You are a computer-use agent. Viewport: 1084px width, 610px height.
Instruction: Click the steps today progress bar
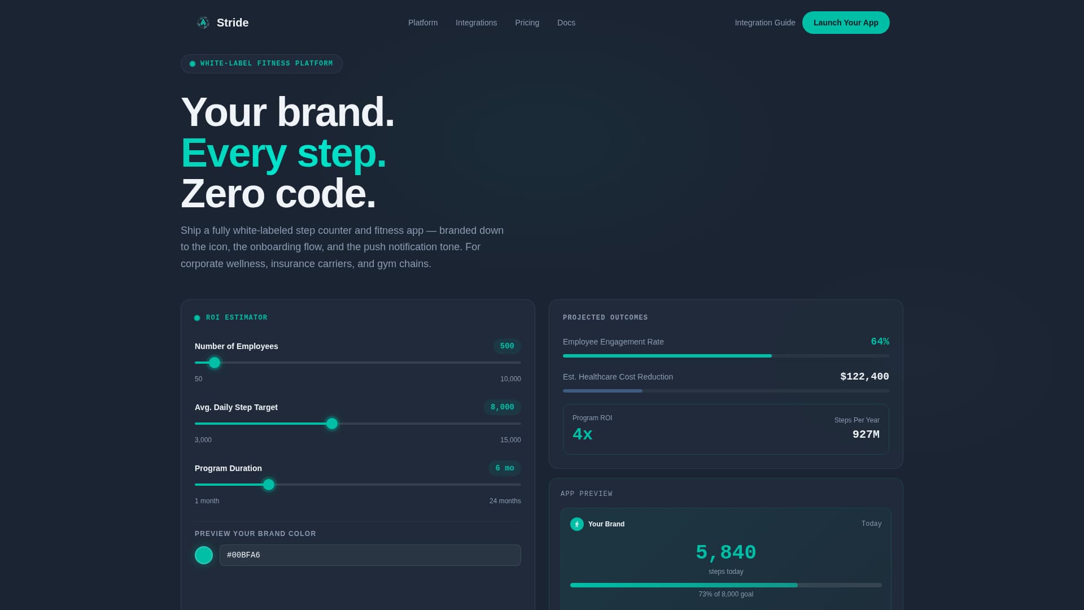725,585
